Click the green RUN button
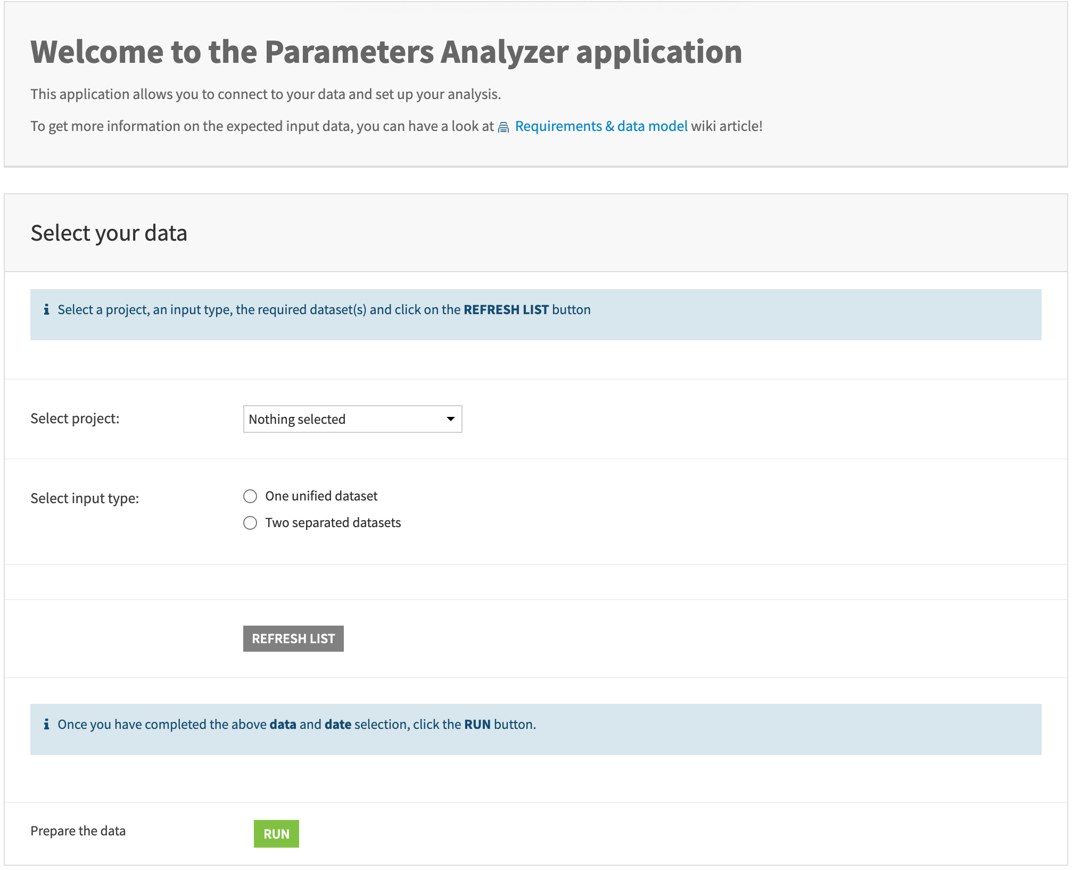This screenshot has width=1073, height=870. (276, 834)
